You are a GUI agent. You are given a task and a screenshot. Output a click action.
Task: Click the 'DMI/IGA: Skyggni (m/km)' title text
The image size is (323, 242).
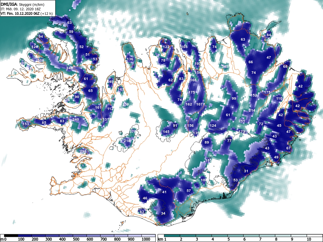click(x=23, y=4)
